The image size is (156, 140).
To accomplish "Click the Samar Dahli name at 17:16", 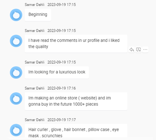I will [x=34, y=88].
